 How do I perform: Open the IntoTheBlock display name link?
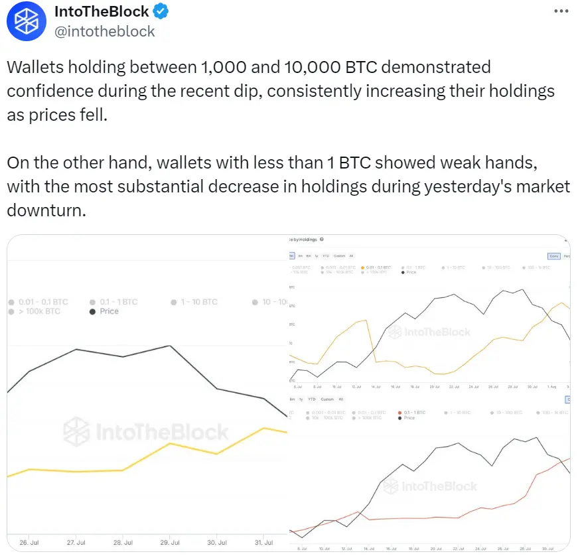click(x=102, y=11)
